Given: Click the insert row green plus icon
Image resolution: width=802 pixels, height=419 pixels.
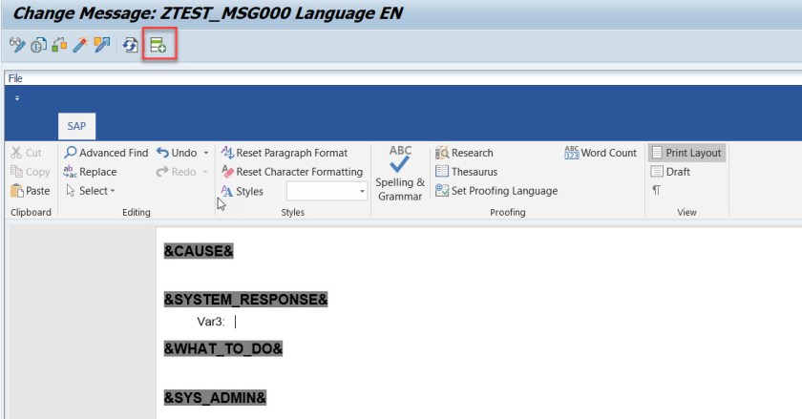Looking at the screenshot, I should coord(158,45).
